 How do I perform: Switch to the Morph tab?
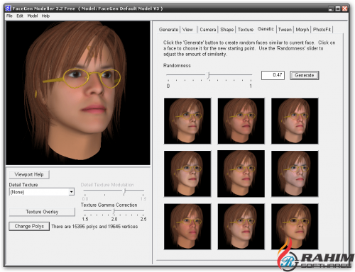tap(302, 30)
